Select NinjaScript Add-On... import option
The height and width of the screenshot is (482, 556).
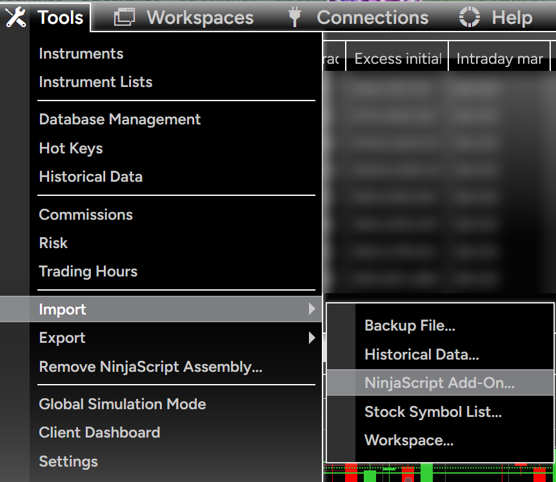[x=440, y=383]
